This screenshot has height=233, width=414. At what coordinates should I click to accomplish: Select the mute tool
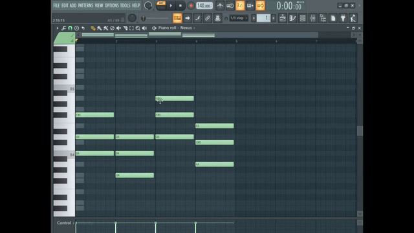point(118,28)
